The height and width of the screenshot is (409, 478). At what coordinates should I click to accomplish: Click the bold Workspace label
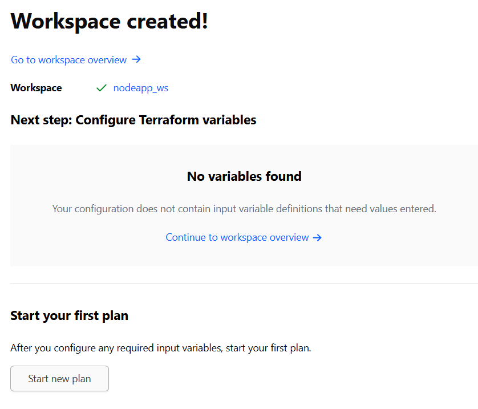(36, 88)
